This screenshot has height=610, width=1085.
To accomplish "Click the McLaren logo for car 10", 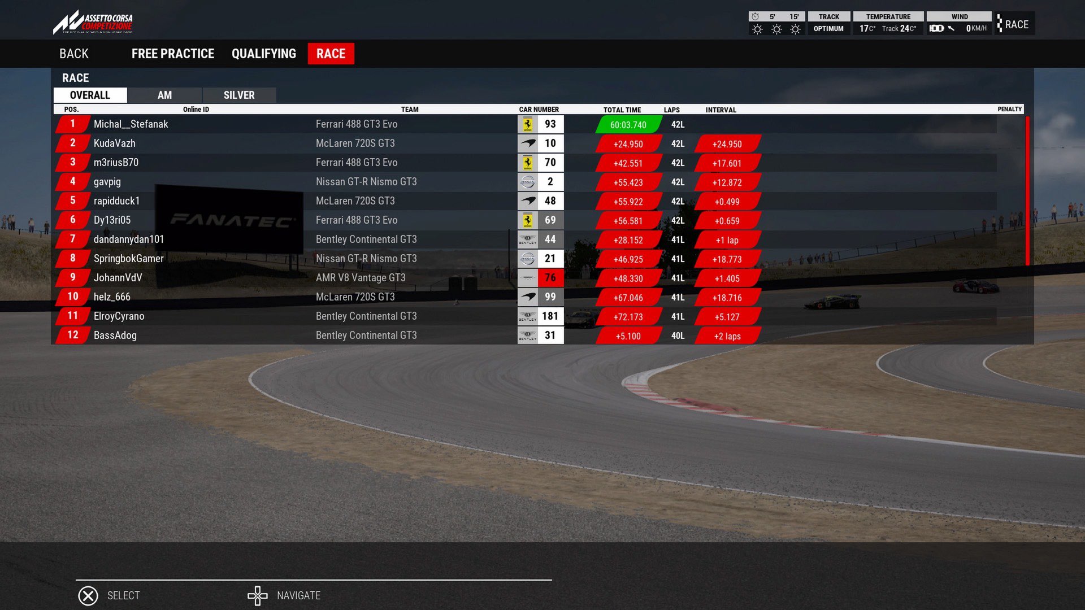I will coord(527,143).
